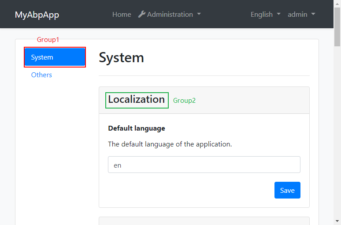Click the Default language label
341x225 pixels.
pyautogui.click(x=137, y=128)
